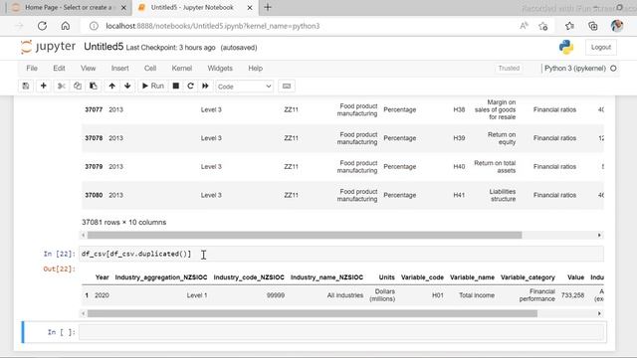Viewport: 637px width, 358px height.
Task: Open the command palette keyboard icon
Action: (287, 87)
